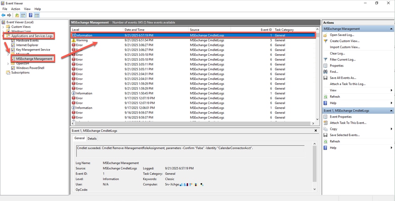Close the event preview pane with X
The height and width of the screenshot is (201, 395).
(316, 131)
